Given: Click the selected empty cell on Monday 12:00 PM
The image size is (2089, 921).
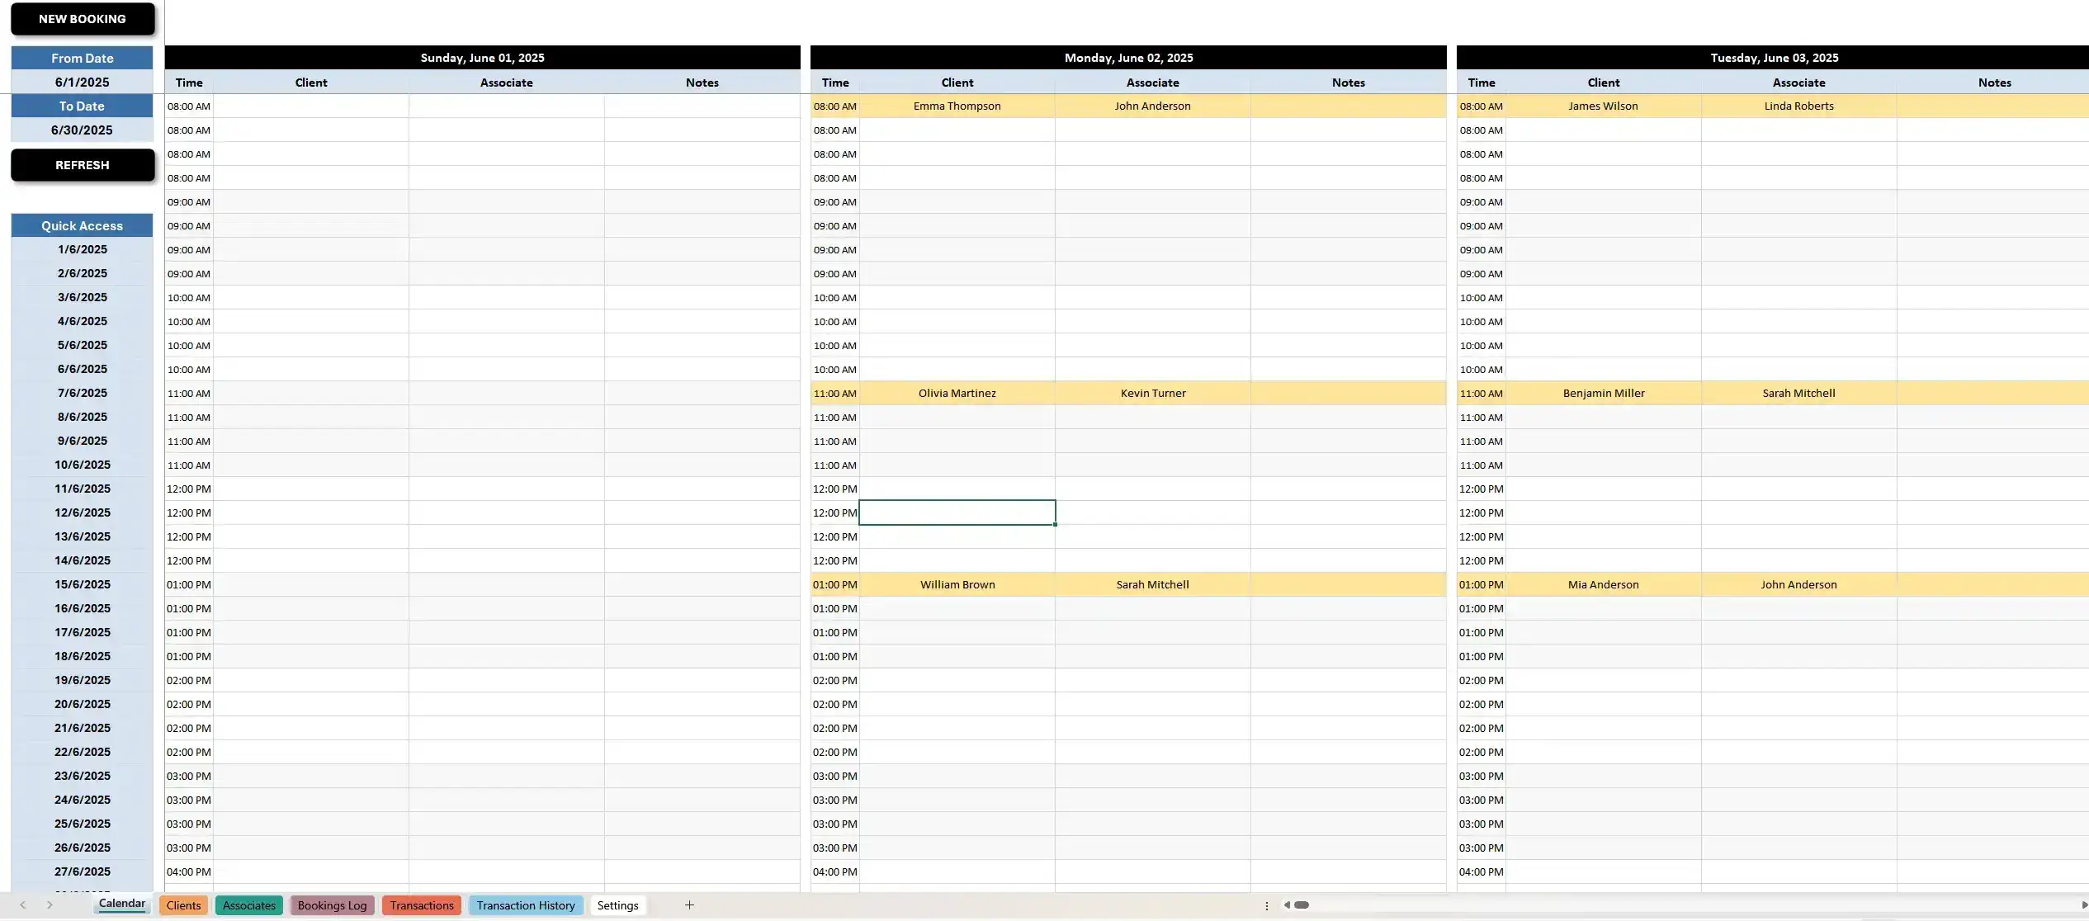Looking at the screenshot, I should click(957, 512).
